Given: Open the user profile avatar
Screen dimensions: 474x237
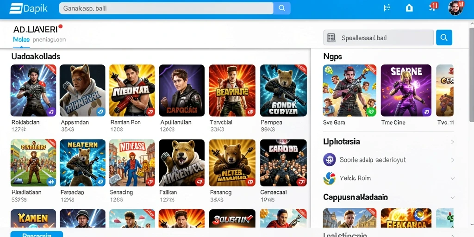Looking at the screenshot, I should 455,8.
